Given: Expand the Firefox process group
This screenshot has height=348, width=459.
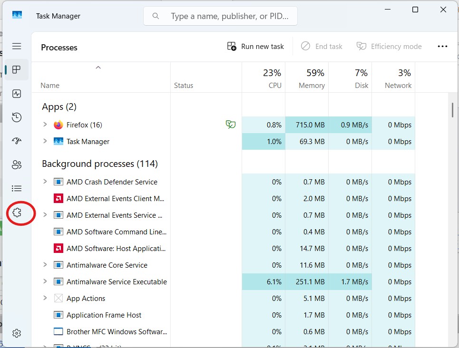Looking at the screenshot, I should 45,125.
